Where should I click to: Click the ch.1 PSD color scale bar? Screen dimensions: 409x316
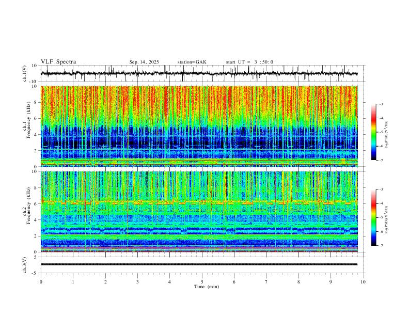tap(374, 132)
